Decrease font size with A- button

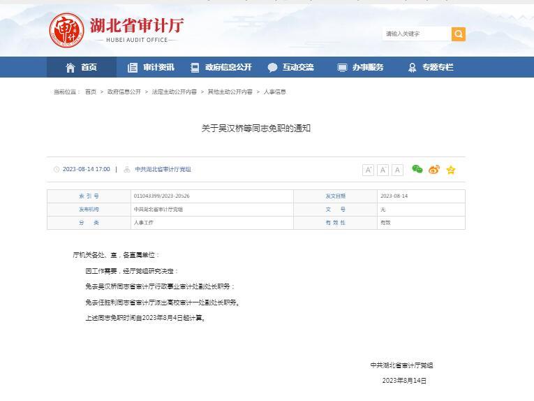coord(383,170)
